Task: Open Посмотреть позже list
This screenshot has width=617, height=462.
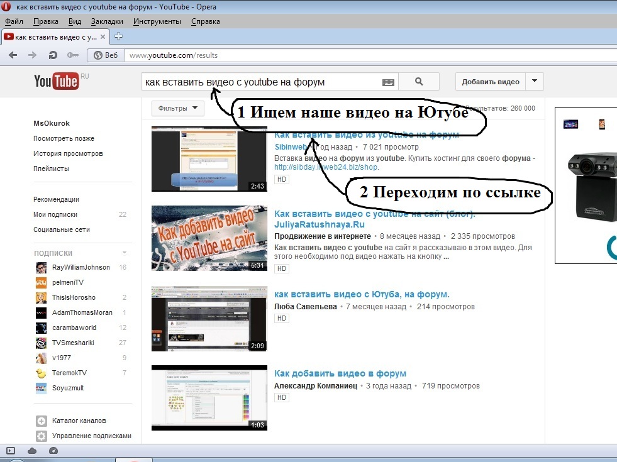Action: point(64,138)
